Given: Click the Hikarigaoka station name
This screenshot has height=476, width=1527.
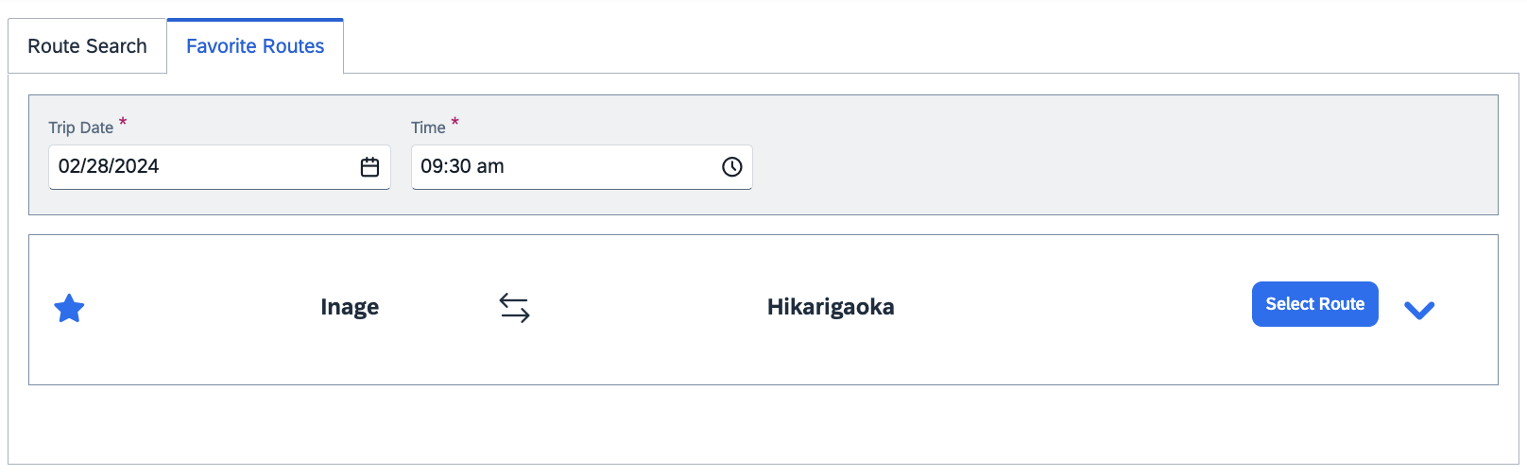Looking at the screenshot, I should click(x=831, y=307).
